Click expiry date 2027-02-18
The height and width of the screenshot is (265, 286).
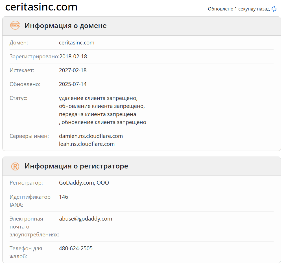(x=73, y=70)
